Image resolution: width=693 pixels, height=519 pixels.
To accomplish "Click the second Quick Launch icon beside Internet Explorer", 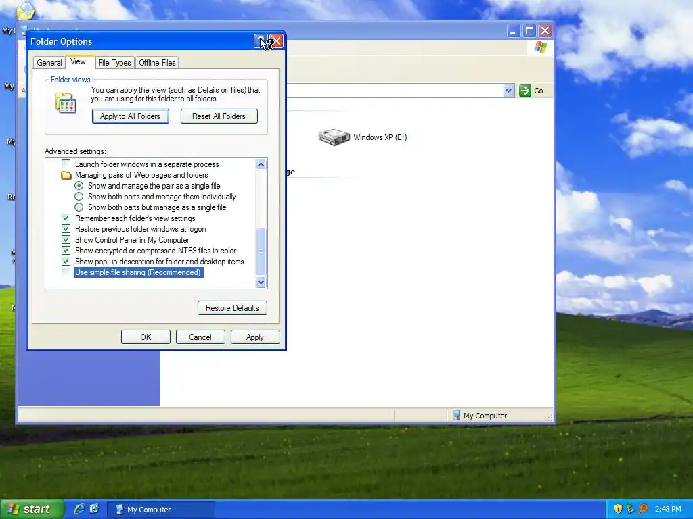I will pyautogui.click(x=95, y=509).
